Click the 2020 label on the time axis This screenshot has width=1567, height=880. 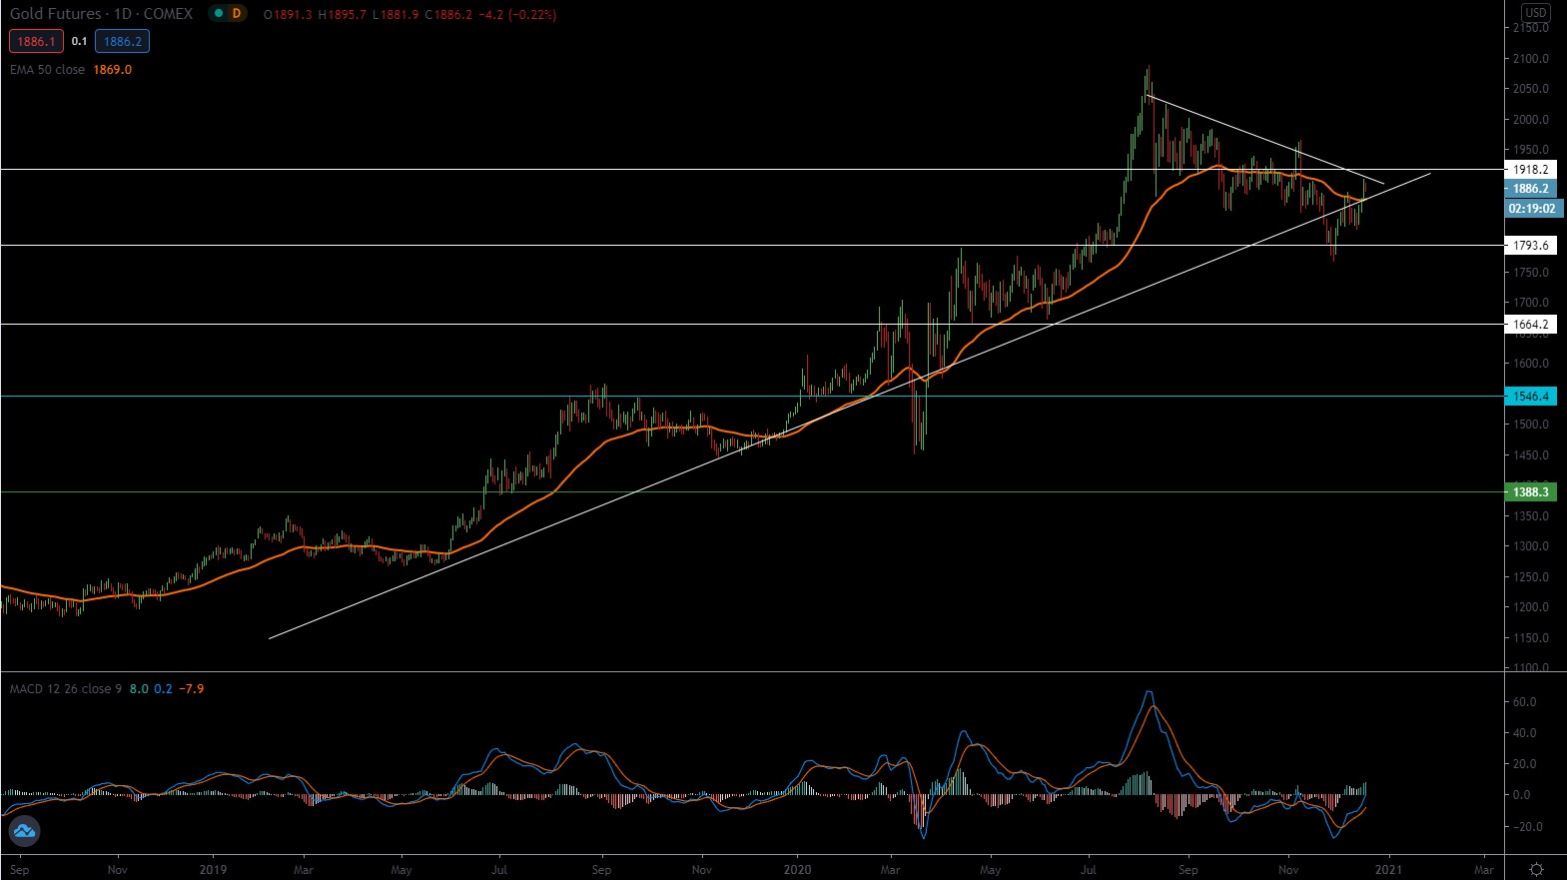point(797,870)
